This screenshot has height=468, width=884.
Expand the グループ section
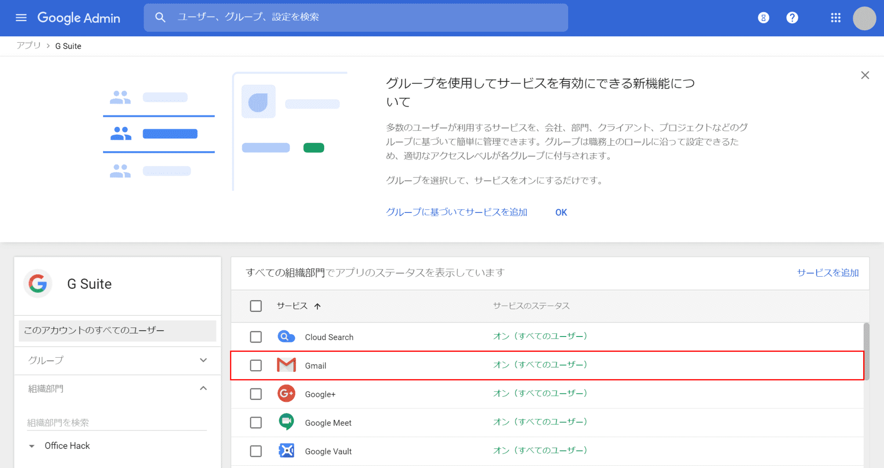point(203,360)
